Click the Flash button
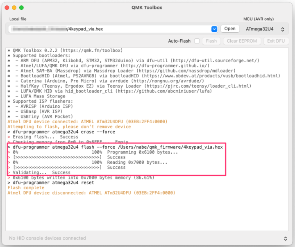 click(x=211, y=41)
